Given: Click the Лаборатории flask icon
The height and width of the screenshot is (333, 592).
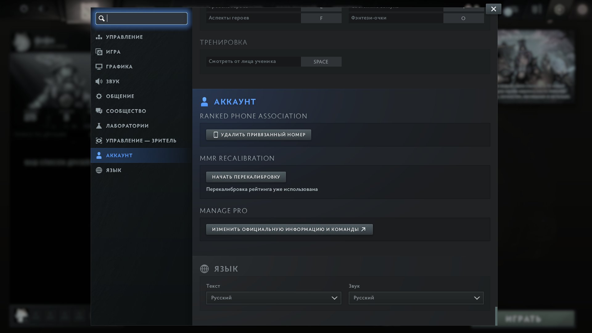Looking at the screenshot, I should (x=99, y=126).
